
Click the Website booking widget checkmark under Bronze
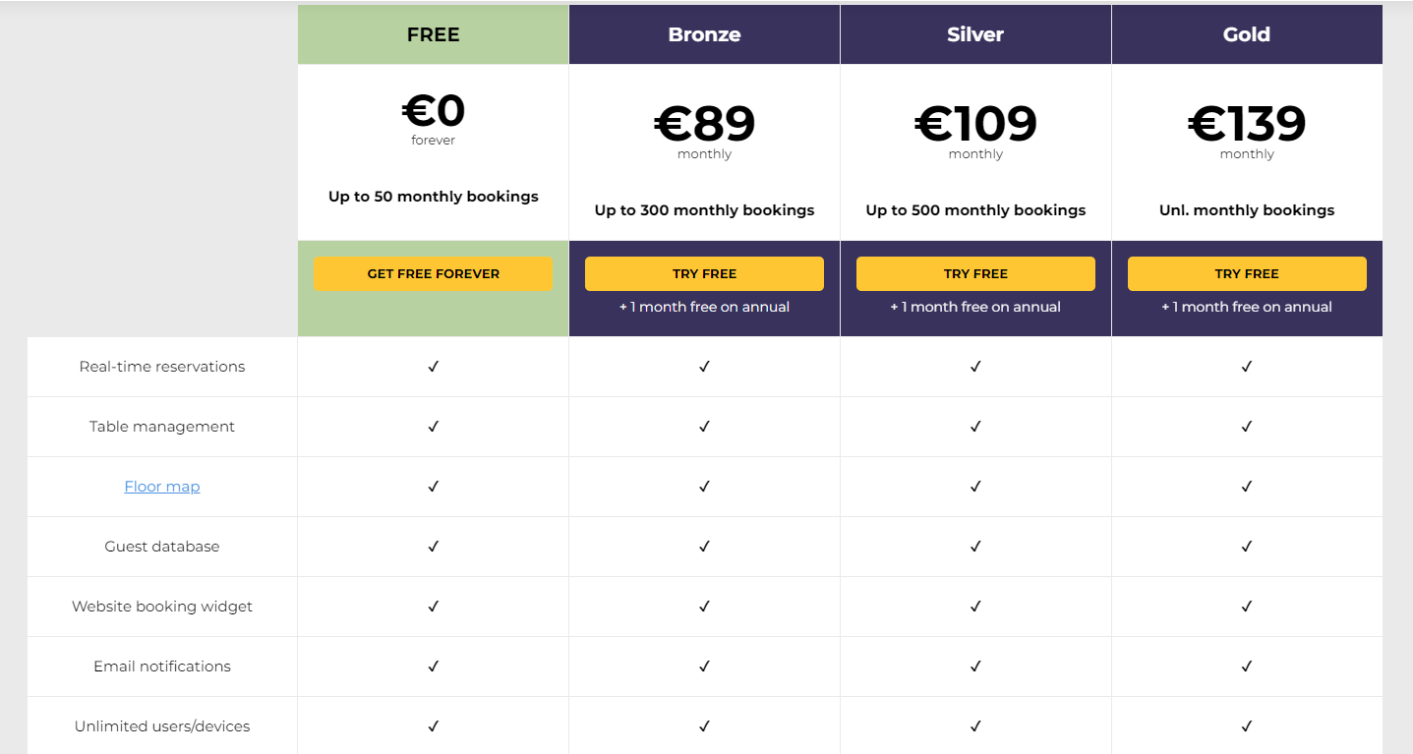[x=704, y=607]
